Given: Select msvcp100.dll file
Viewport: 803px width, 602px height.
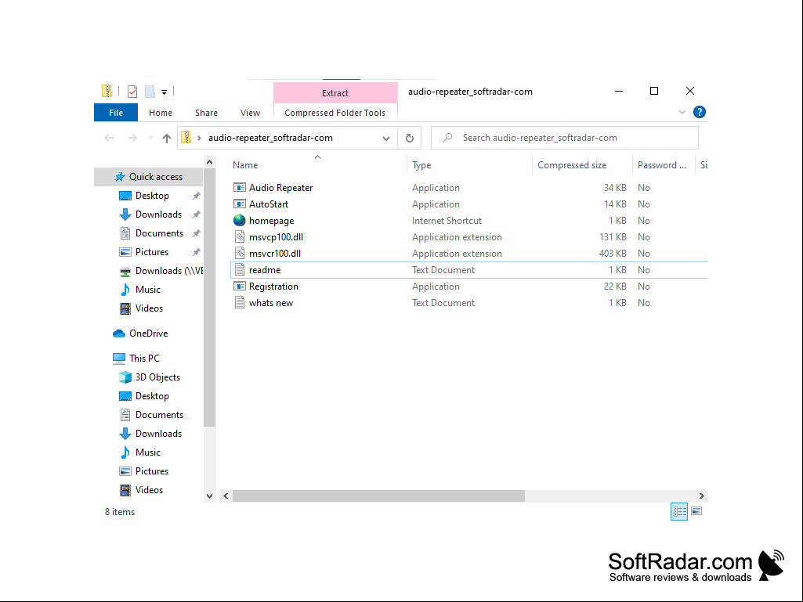Looking at the screenshot, I should 276,237.
